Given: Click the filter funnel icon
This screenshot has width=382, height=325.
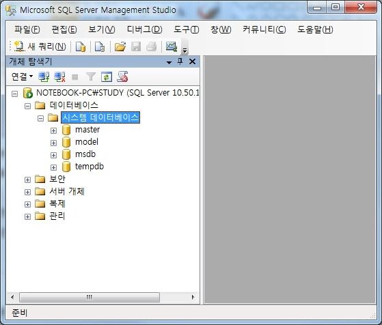Looking at the screenshot, I should pyautogui.click(x=91, y=77).
